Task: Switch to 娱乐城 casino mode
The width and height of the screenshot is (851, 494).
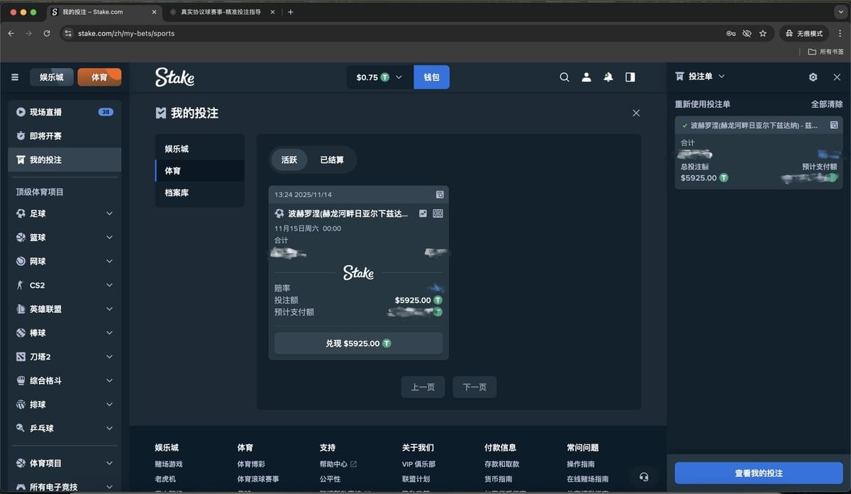Action: (51, 77)
